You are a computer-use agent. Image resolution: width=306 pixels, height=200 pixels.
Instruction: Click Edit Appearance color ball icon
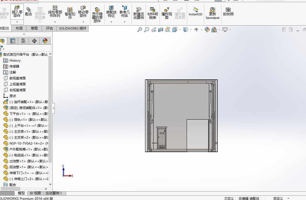click(x=207, y=30)
